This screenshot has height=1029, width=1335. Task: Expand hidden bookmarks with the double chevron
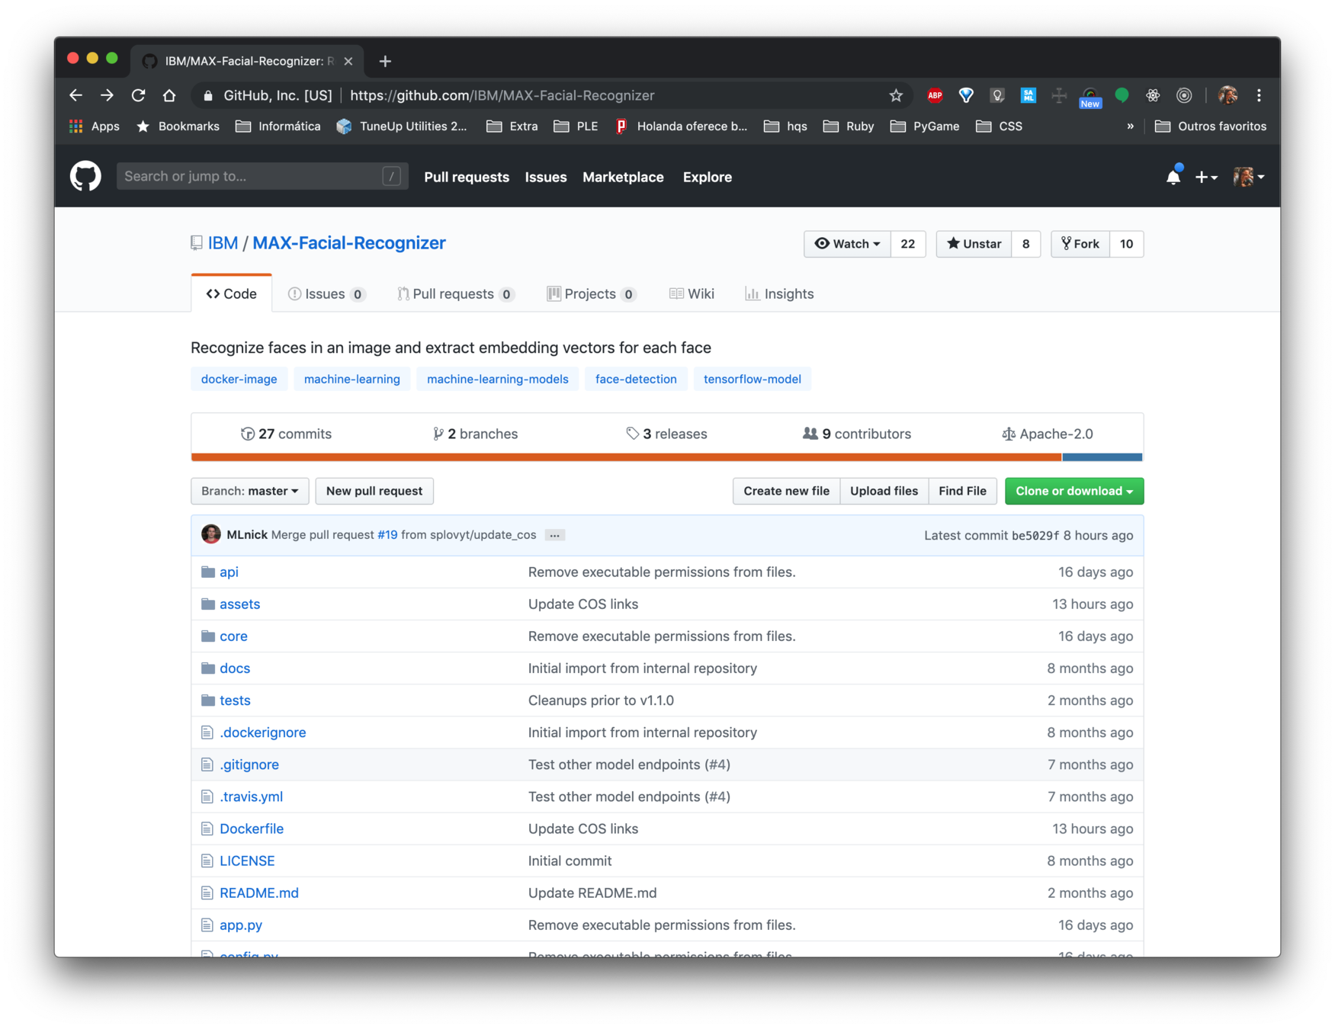pyautogui.click(x=1130, y=127)
